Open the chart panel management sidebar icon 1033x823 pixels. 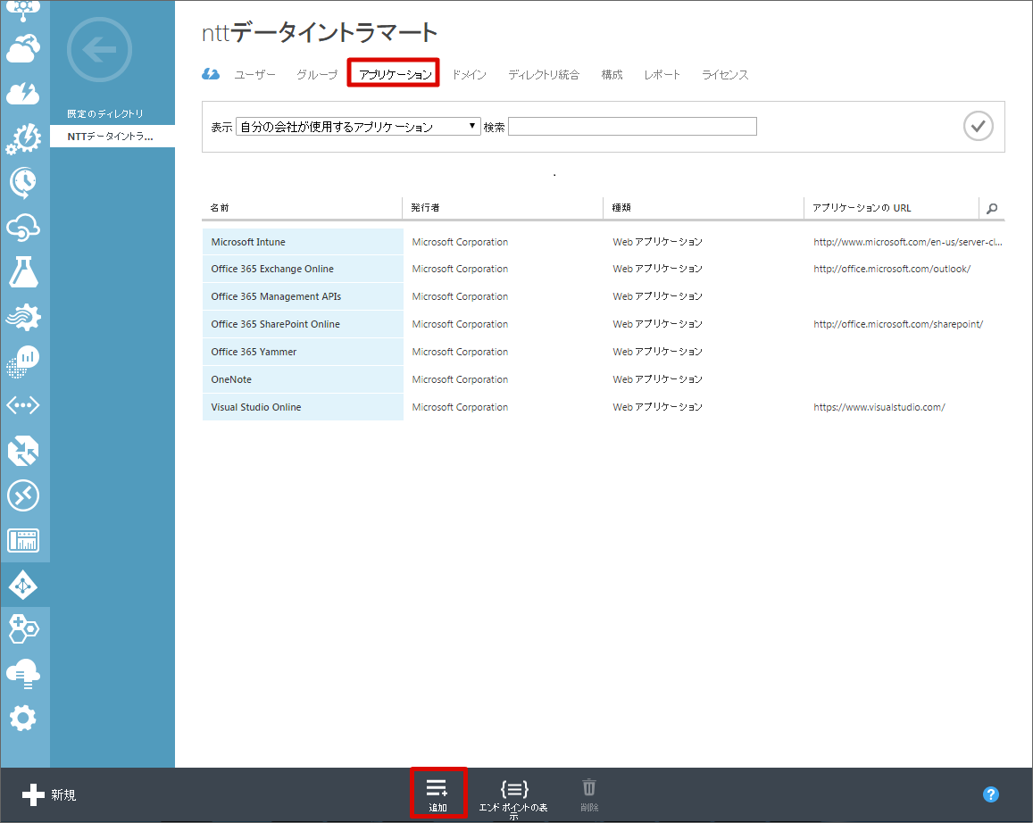[x=23, y=541]
